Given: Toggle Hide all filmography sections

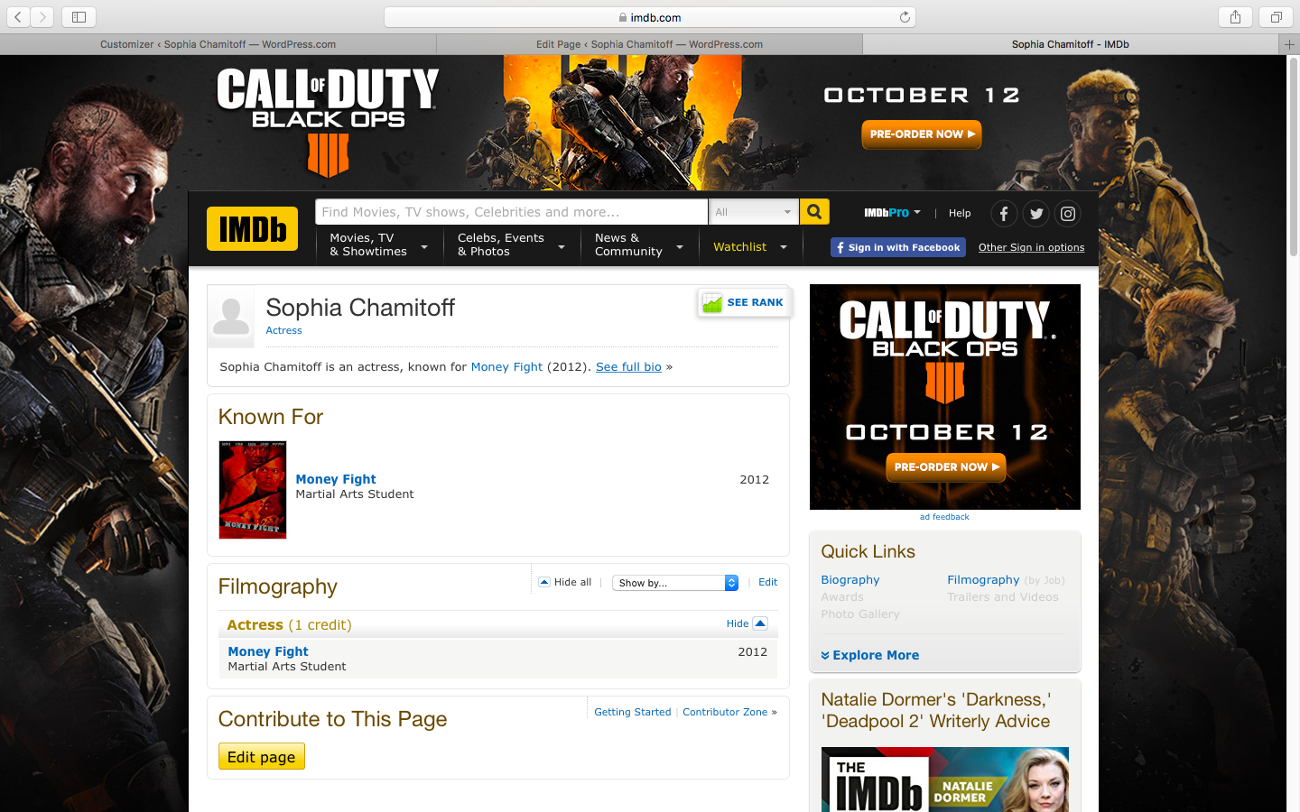Looking at the screenshot, I should click(565, 582).
